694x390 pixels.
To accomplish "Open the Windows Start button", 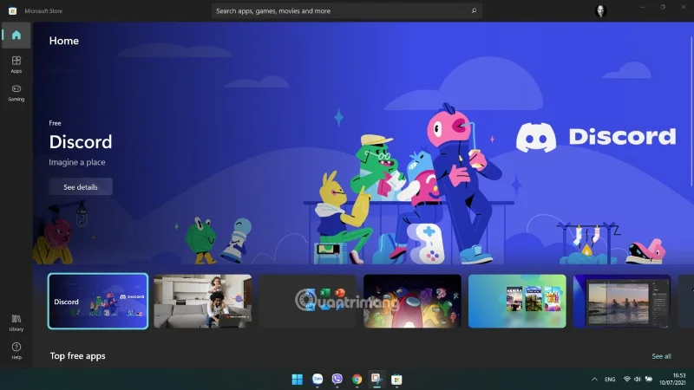I will [298, 380].
